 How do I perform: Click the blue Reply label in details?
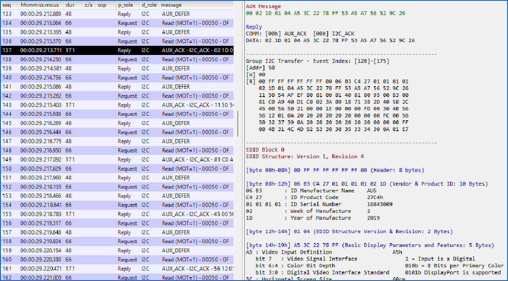pos(254,27)
